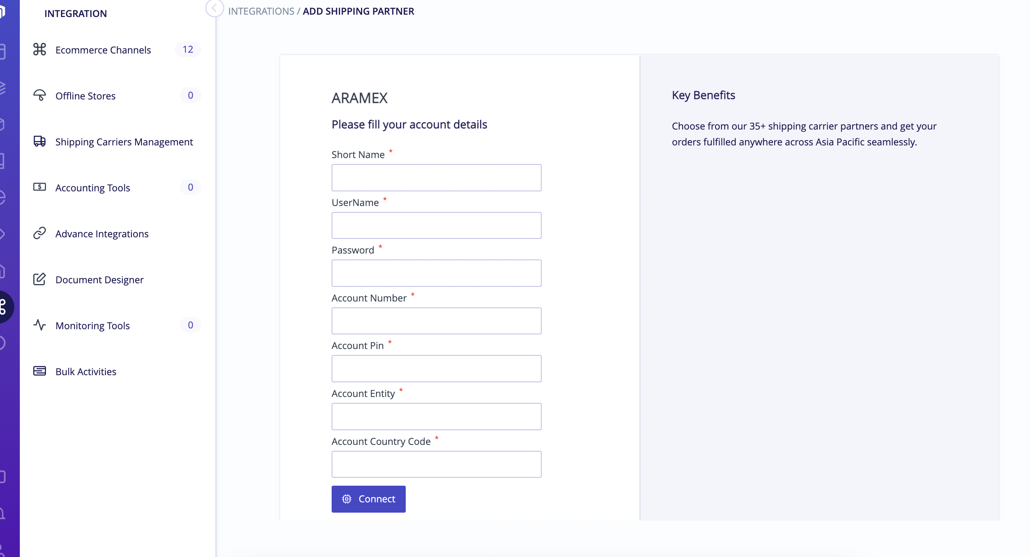Viewport: 1031px width, 557px height.
Task: Click the Monitoring Tools activity pulse icon
Action: click(40, 325)
